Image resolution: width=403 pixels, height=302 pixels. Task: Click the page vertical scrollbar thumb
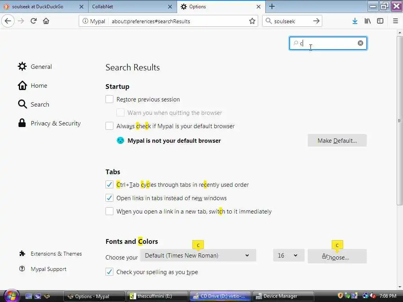pyautogui.click(x=399, y=121)
